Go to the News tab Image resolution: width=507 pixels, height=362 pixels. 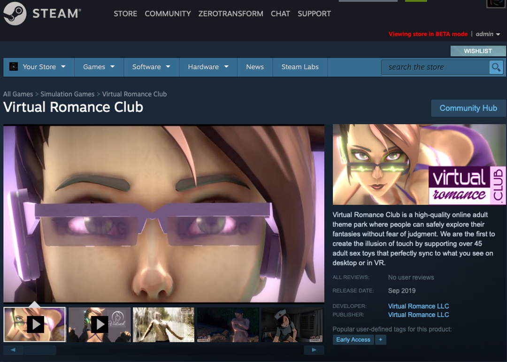click(255, 67)
